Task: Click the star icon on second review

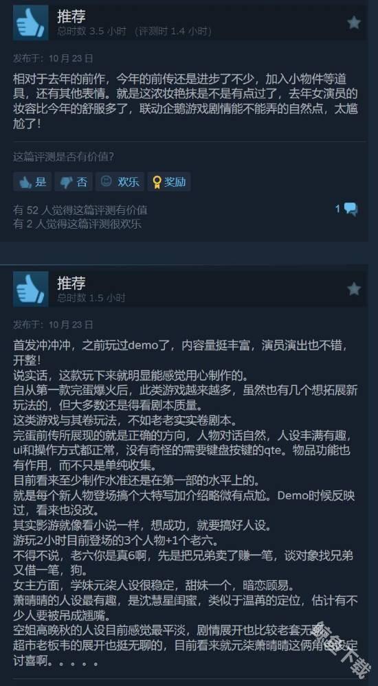Action: click(354, 288)
